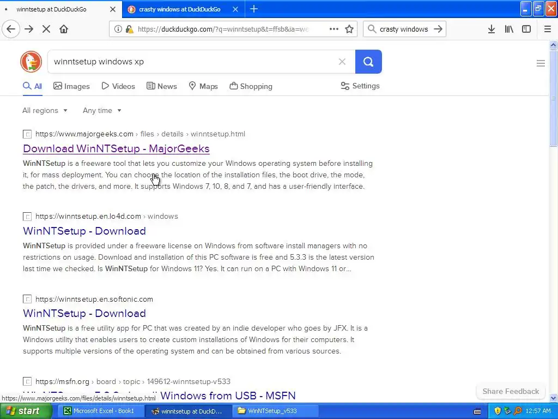The width and height of the screenshot is (558, 419).
Task: Click the padlock warning icon in address bar
Action: (x=130, y=29)
